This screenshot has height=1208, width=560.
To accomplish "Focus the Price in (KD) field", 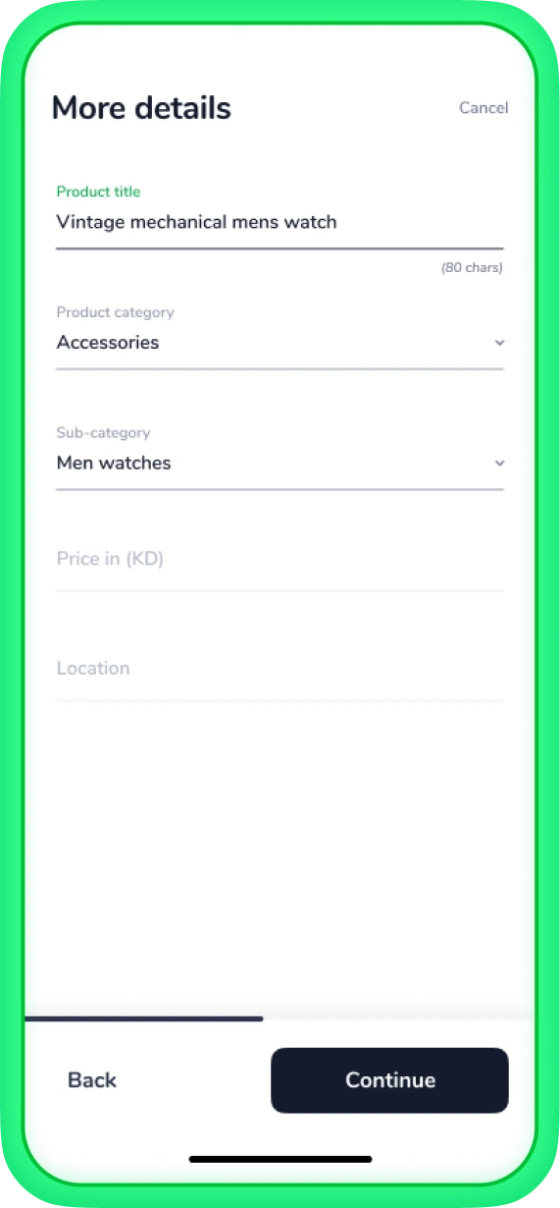I will (x=280, y=560).
